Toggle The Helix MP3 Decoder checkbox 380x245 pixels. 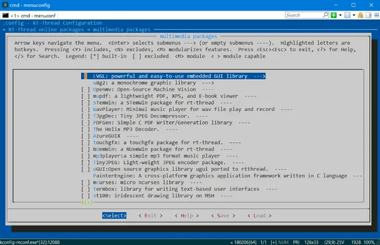pos(85,130)
